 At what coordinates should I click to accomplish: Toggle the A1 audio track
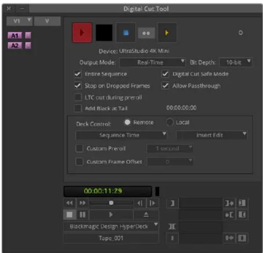click(x=15, y=36)
